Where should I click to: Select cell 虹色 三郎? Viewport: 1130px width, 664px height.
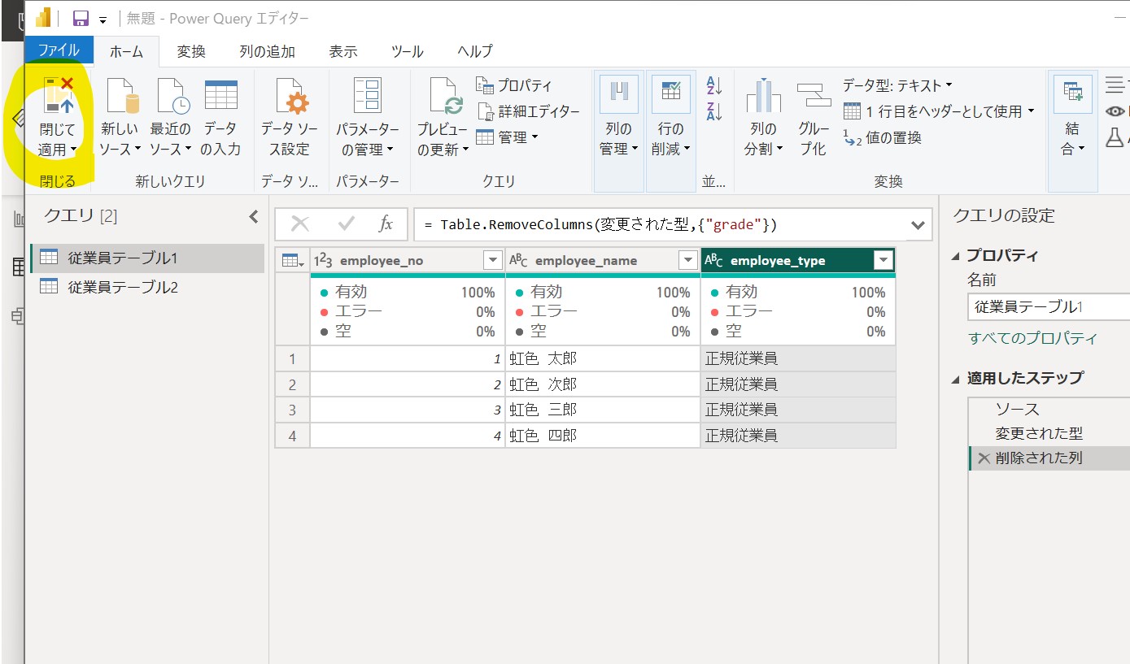click(x=603, y=410)
